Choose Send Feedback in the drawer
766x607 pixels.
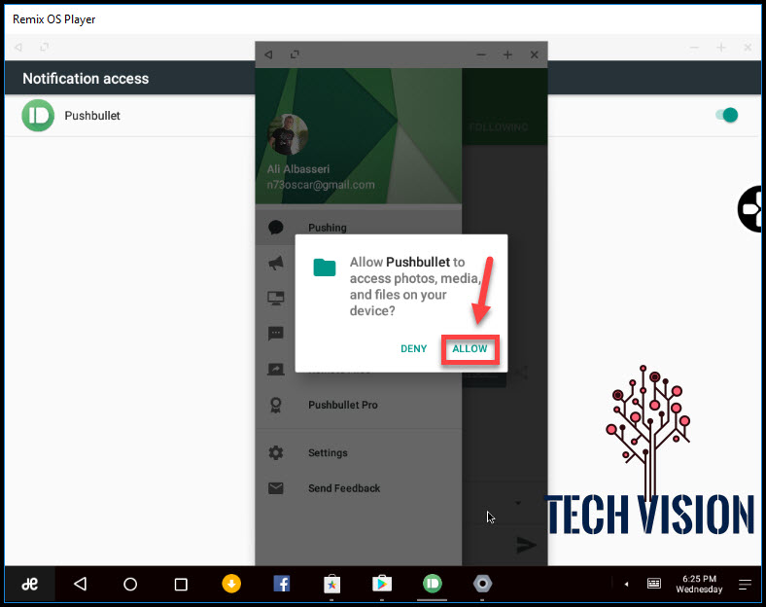coord(358,488)
